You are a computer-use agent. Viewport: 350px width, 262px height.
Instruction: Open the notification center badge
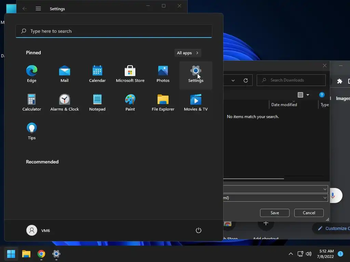(340, 253)
